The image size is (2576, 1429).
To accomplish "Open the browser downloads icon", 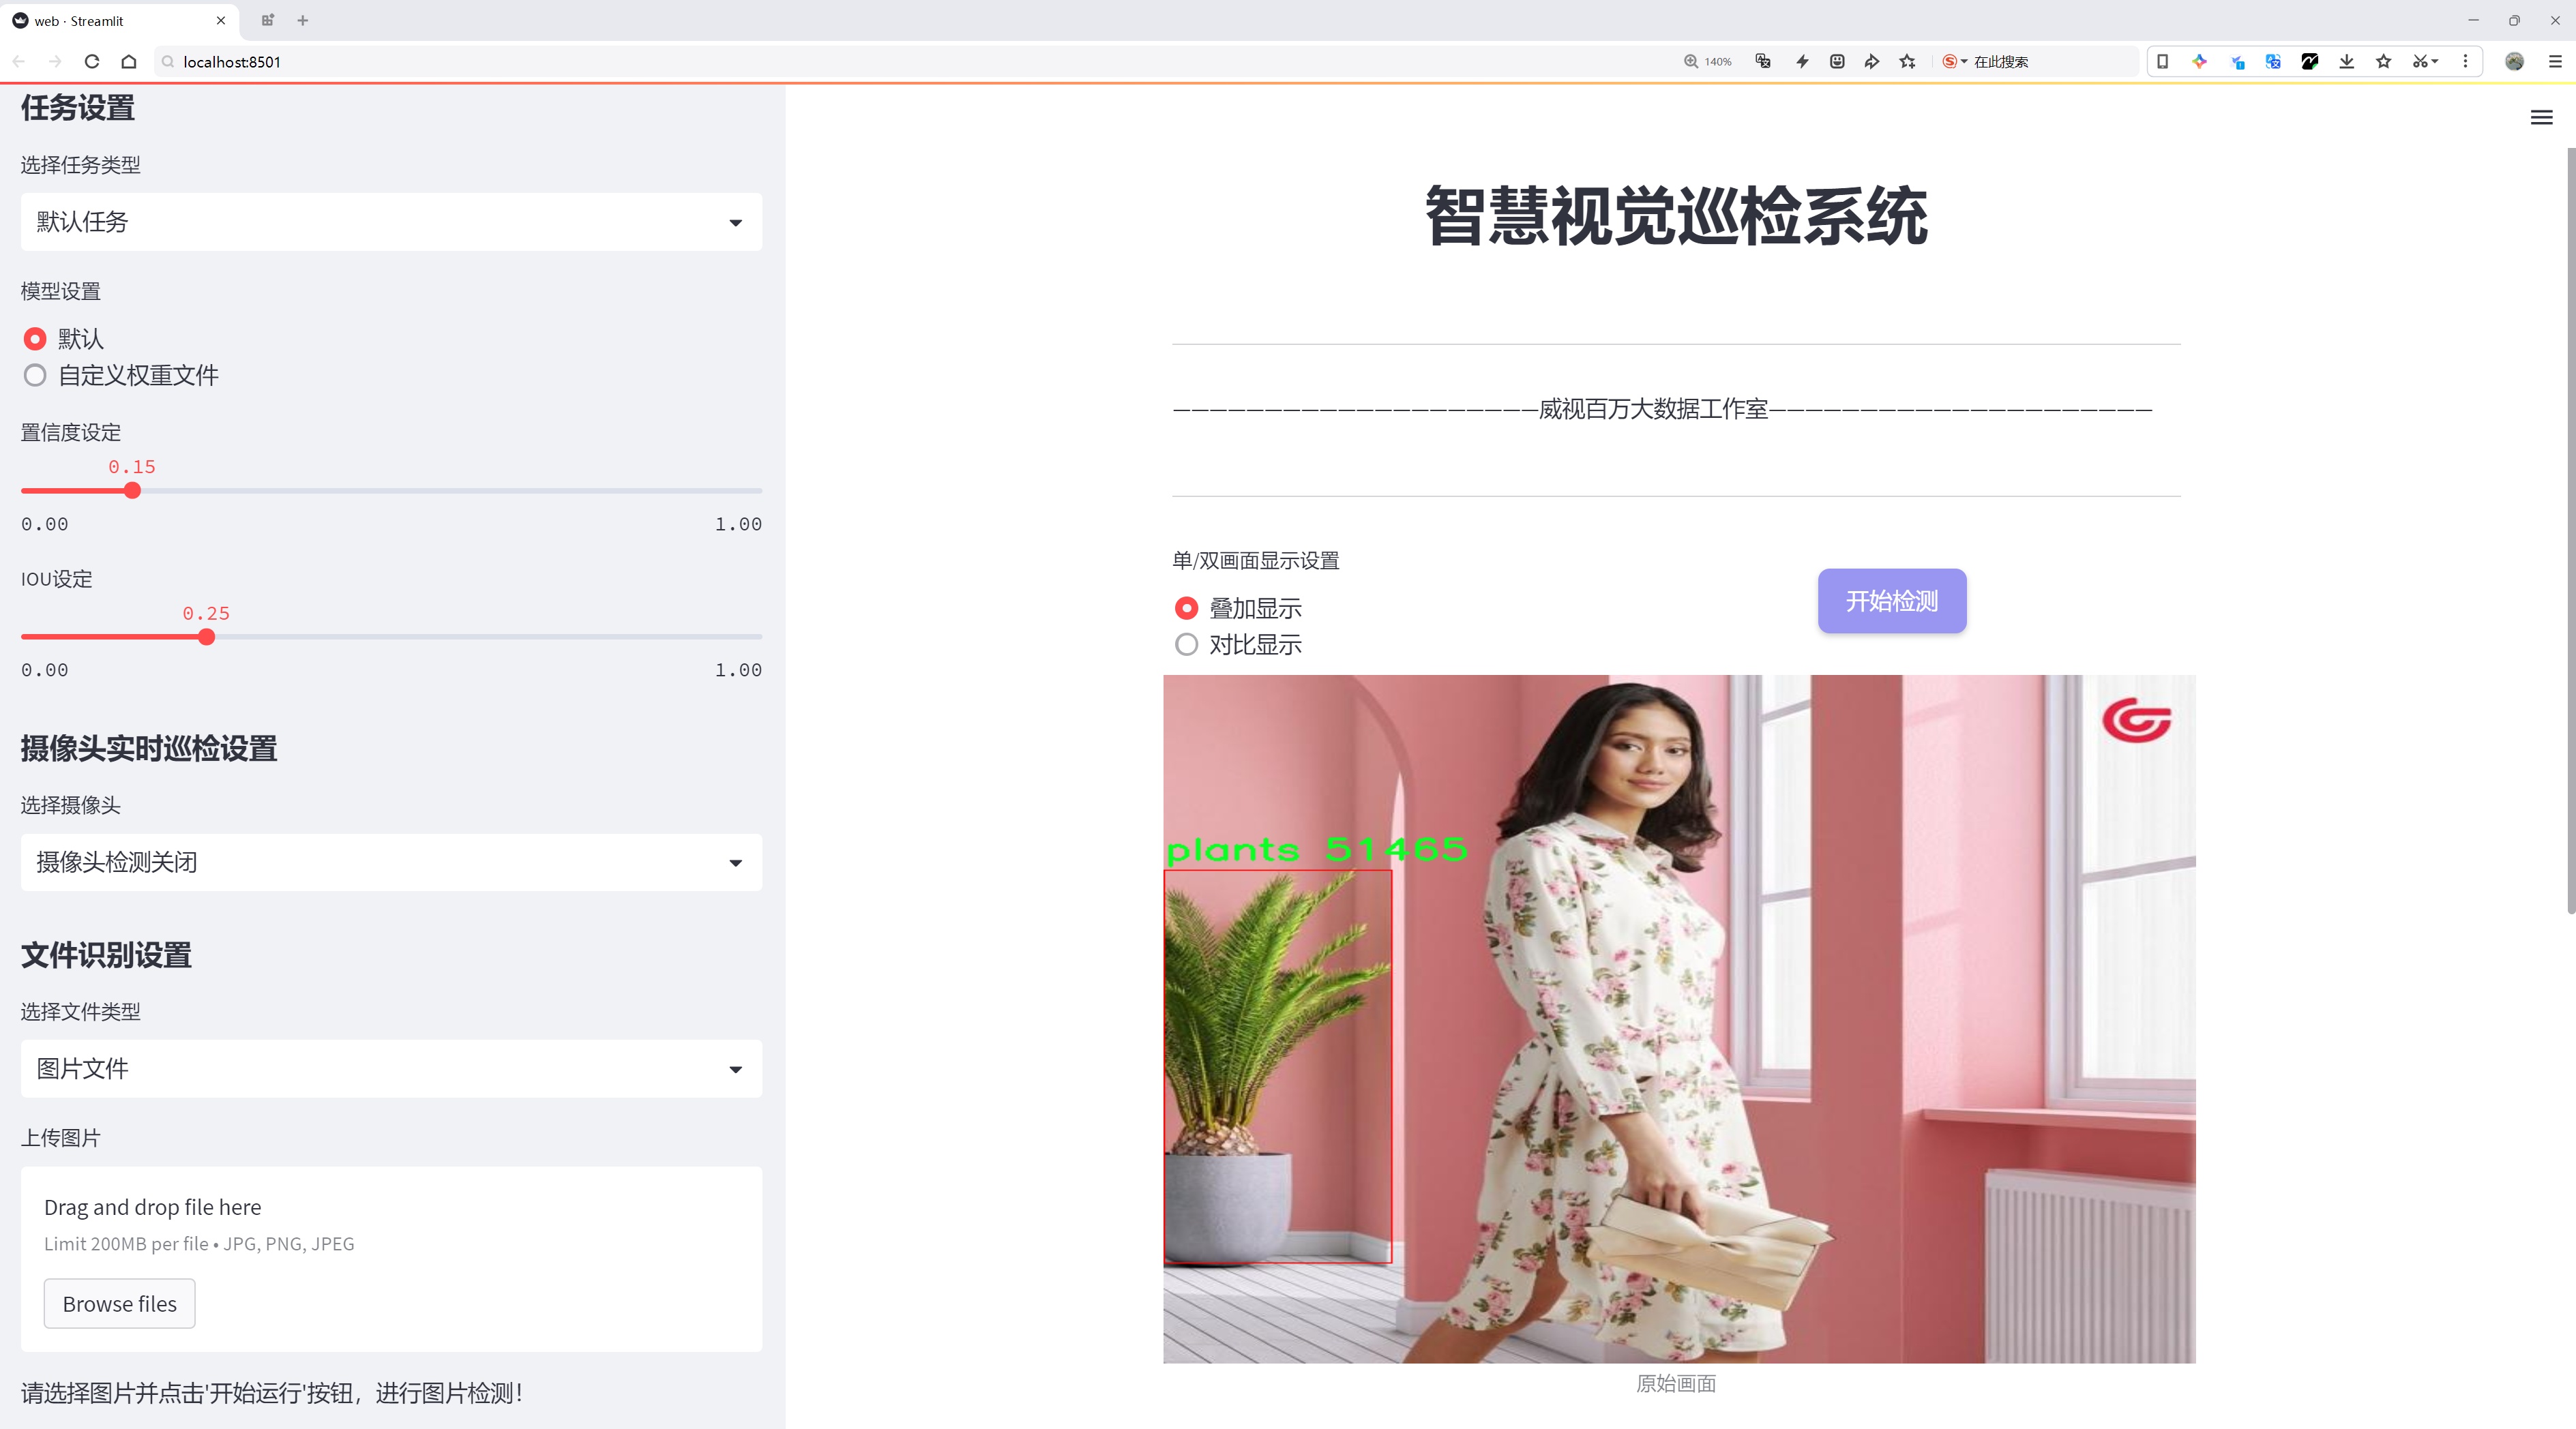I will (2346, 62).
